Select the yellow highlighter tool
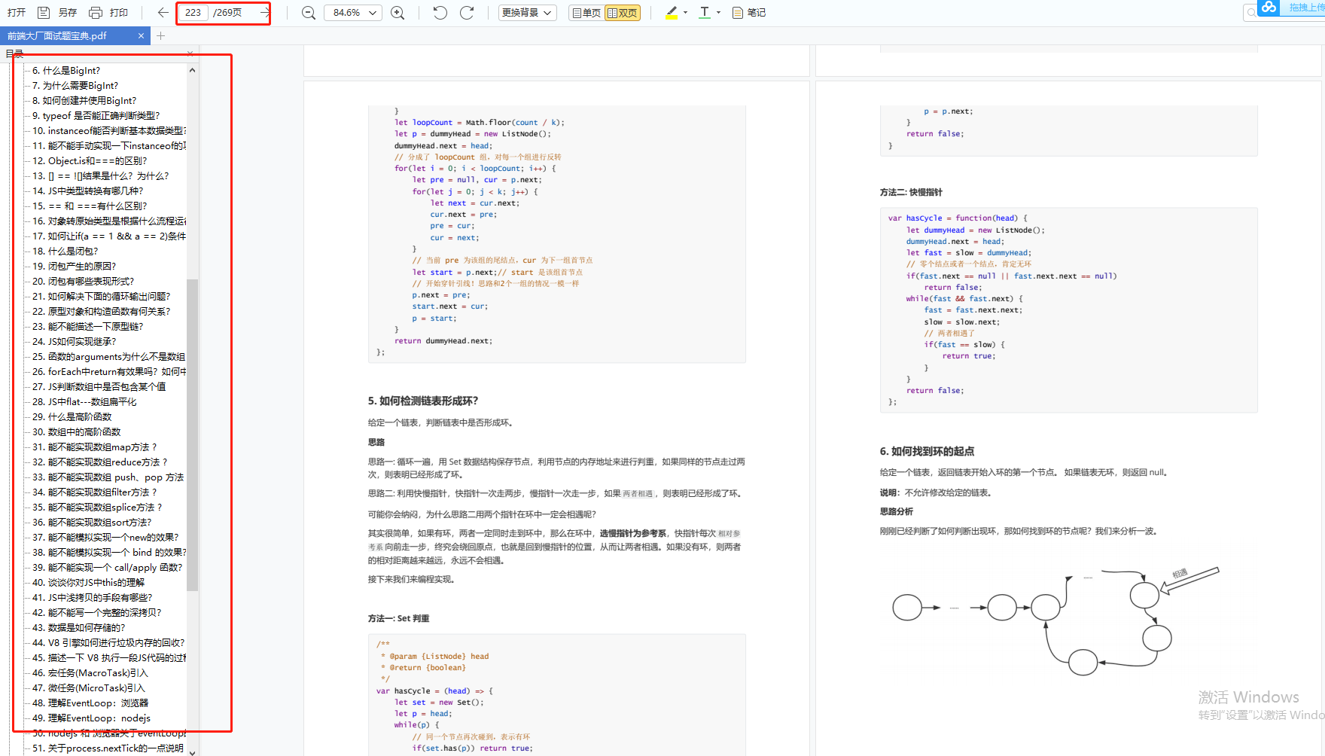This screenshot has width=1325, height=756. click(x=672, y=12)
